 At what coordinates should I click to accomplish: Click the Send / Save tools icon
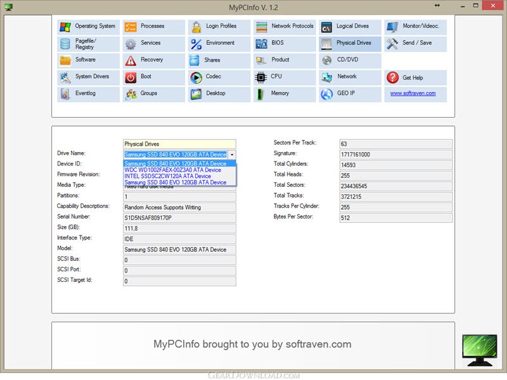pyautogui.click(x=392, y=44)
